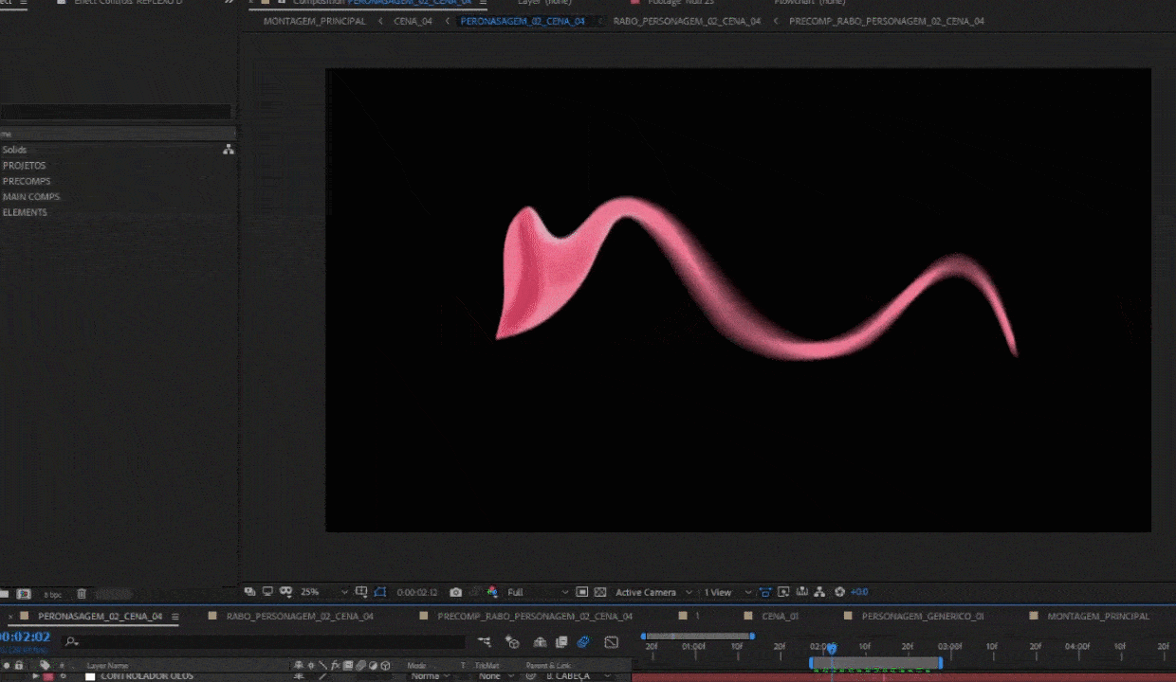Click trash icon in Project panel
Viewport: 1176px width, 682px height.
coord(82,594)
